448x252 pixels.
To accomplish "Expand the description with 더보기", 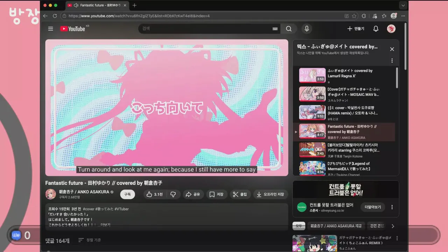I will 105,225.
